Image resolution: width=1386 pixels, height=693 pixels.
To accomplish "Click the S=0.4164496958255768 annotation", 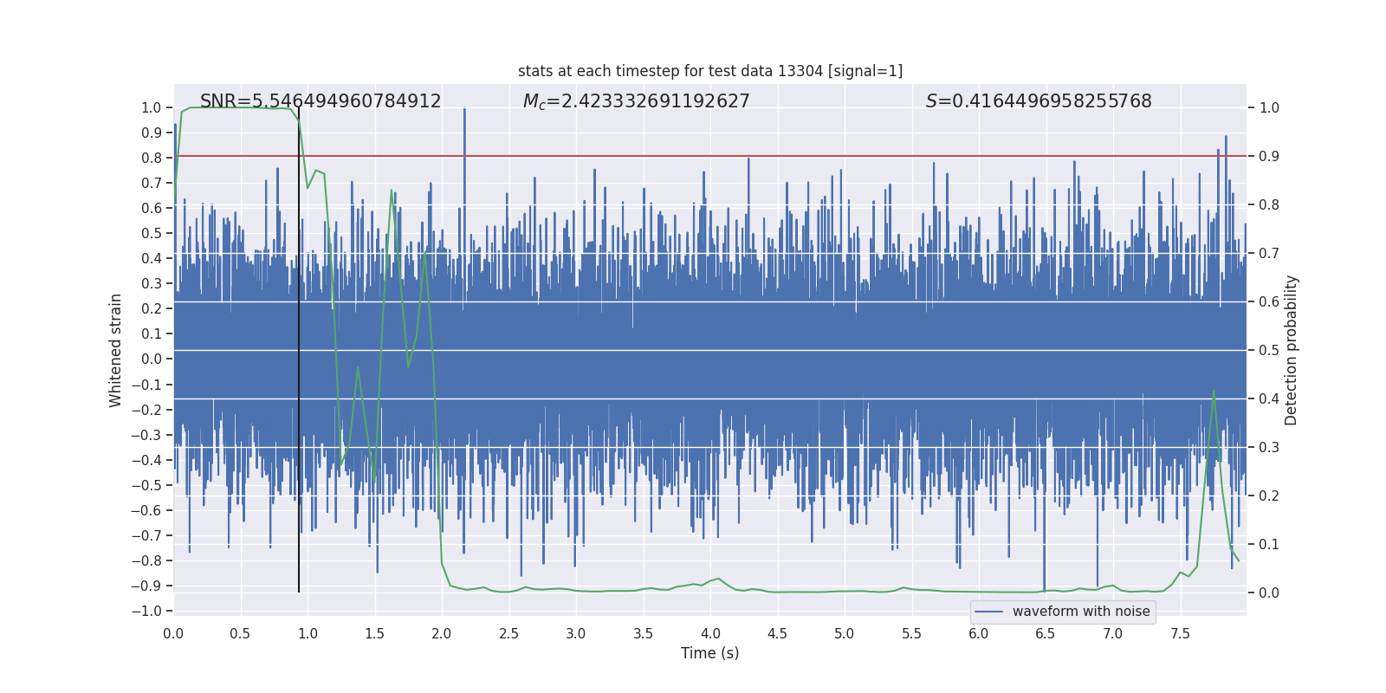I will [1039, 101].
